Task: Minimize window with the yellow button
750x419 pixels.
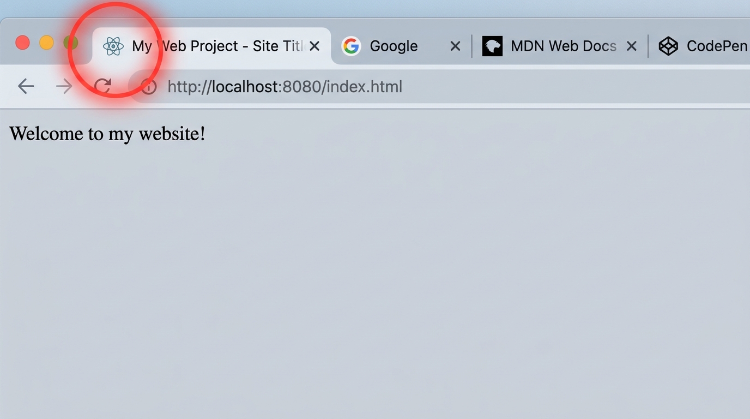Action: [46, 43]
